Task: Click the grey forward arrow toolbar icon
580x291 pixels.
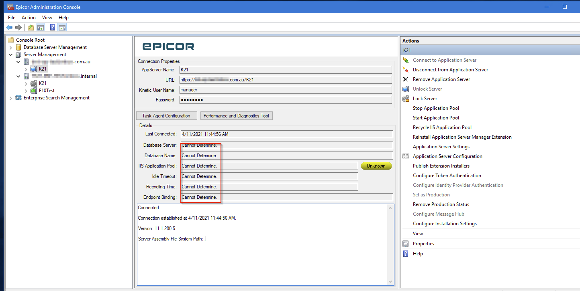Action: (18, 27)
